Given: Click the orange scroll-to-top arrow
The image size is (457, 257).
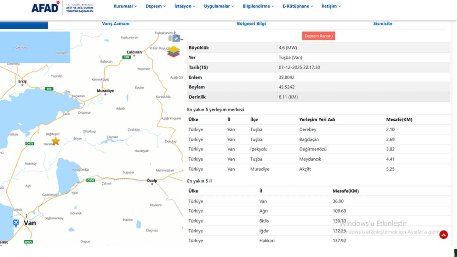Looking at the screenshot, I should coord(444,235).
